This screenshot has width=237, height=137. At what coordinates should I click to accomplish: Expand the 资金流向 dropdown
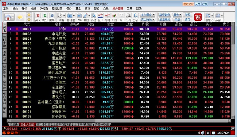(154, 19)
